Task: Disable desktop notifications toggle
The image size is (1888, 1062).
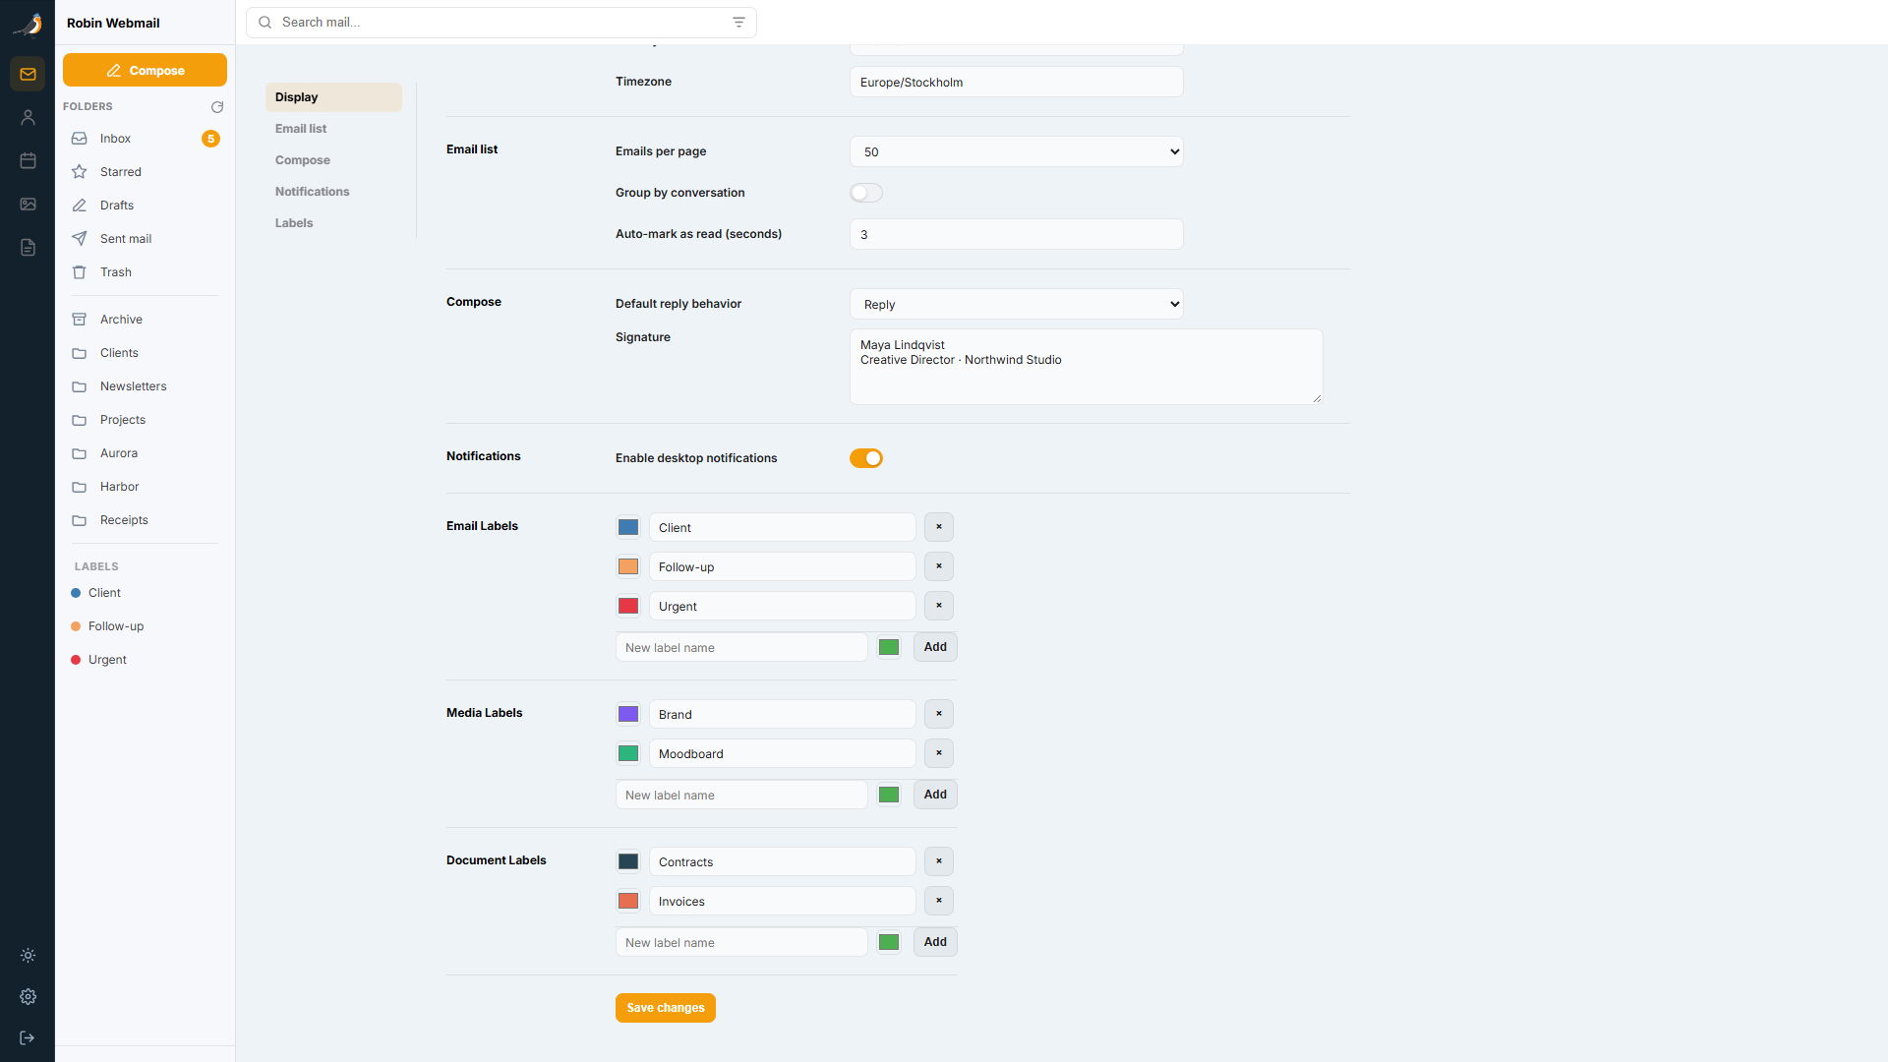Action: 866,458
